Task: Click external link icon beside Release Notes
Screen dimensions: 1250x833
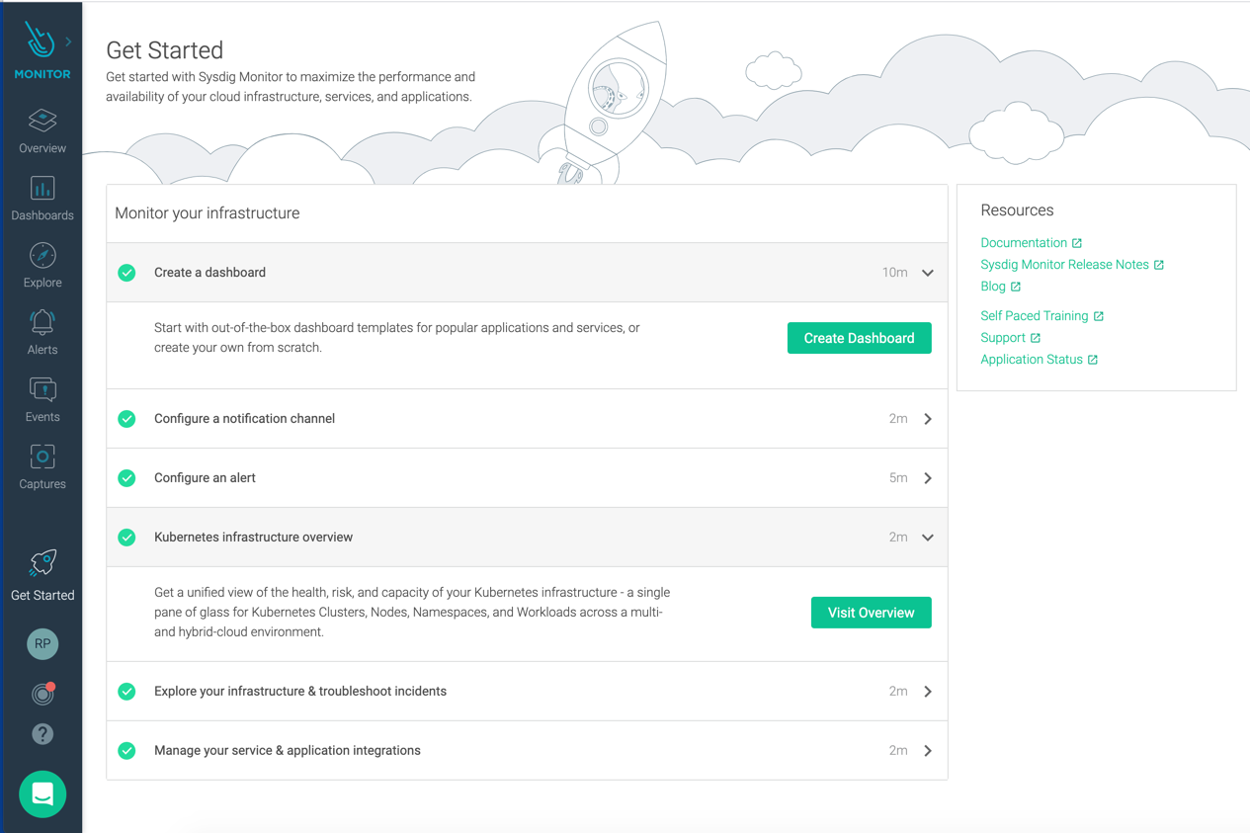Action: pyautogui.click(x=1159, y=265)
